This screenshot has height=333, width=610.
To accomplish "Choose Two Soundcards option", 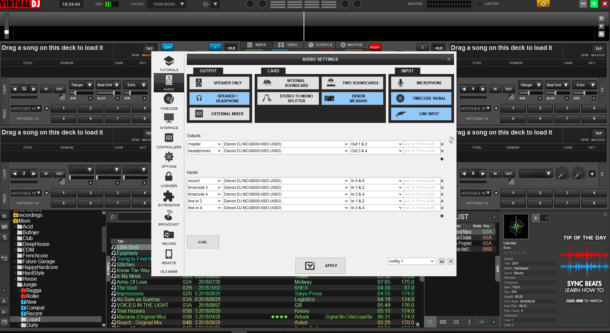I will coord(352,83).
